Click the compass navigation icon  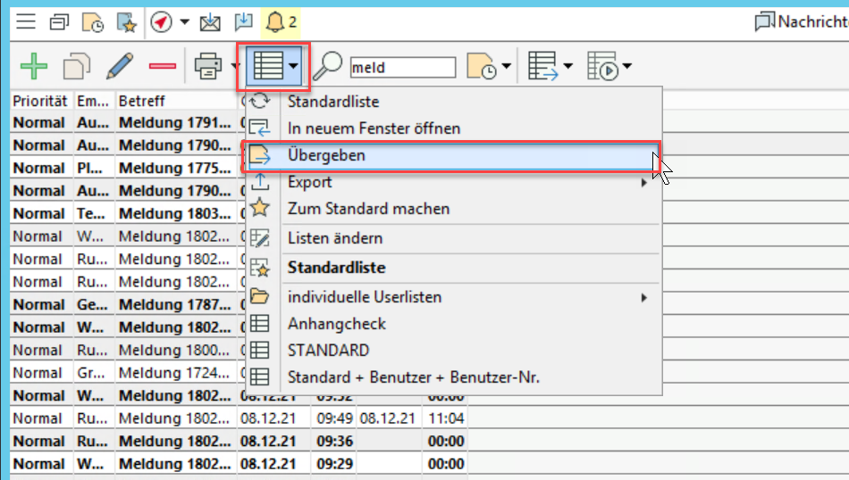point(161,21)
